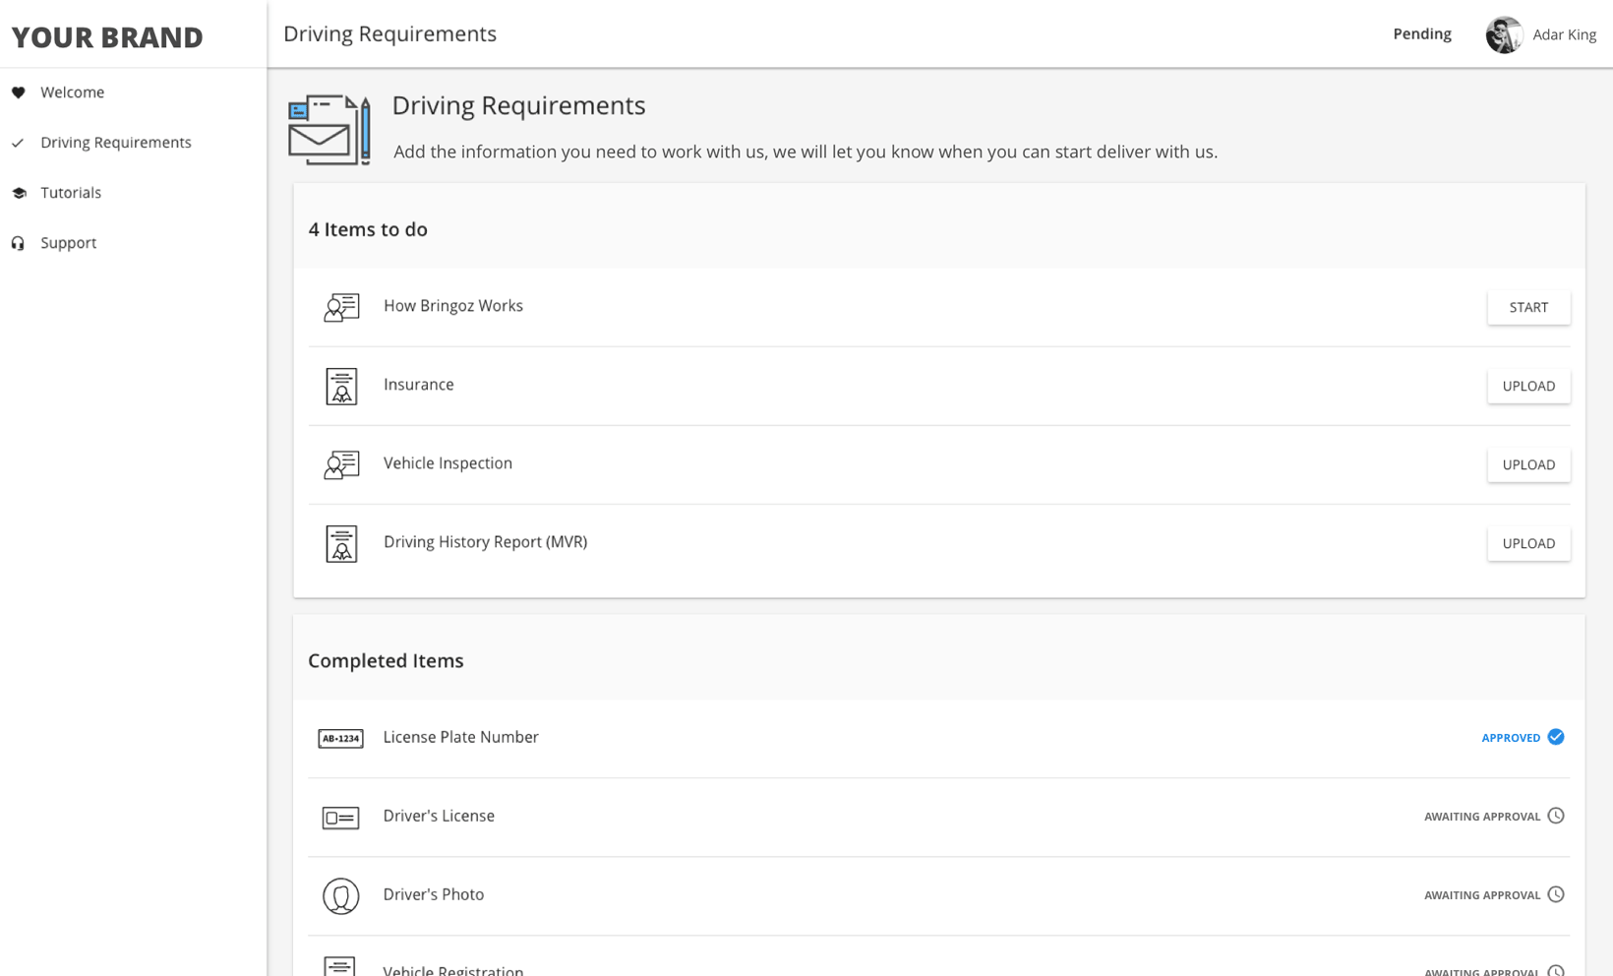Click the How Bringoz Works row icon
Screen dimensions: 1613x976
(x=341, y=307)
